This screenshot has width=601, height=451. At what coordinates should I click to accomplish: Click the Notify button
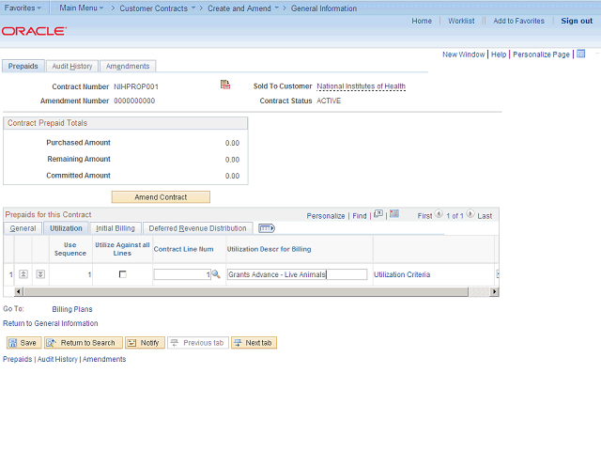[x=145, y=342]
